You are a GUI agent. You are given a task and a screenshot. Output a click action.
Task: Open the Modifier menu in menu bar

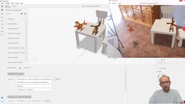8,3
